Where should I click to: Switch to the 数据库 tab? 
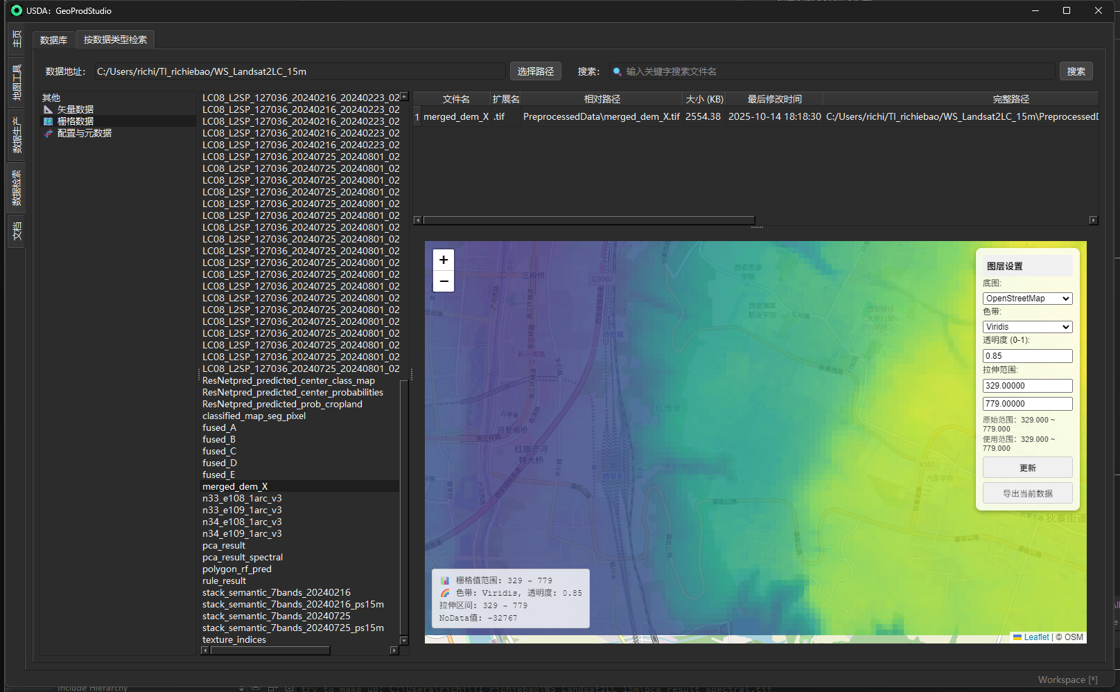click(53, 40)
